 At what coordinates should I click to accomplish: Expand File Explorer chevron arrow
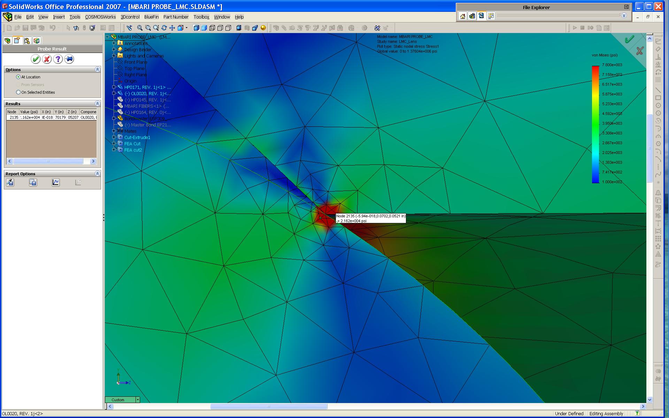tap(624, 15)
